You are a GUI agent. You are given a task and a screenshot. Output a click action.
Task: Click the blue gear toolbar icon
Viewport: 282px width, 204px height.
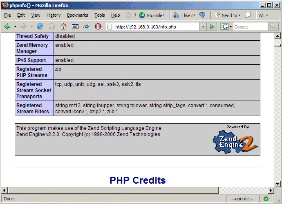pyautogui.click(x=87, y=27)
